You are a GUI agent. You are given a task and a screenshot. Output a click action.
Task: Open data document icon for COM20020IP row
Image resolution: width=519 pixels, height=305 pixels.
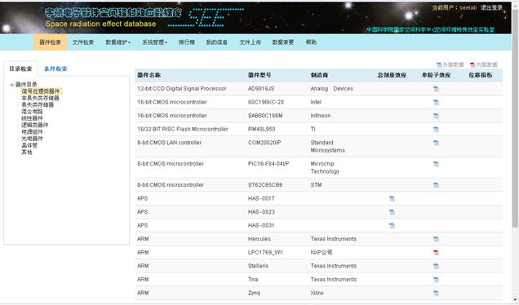[x=436, y=143]
